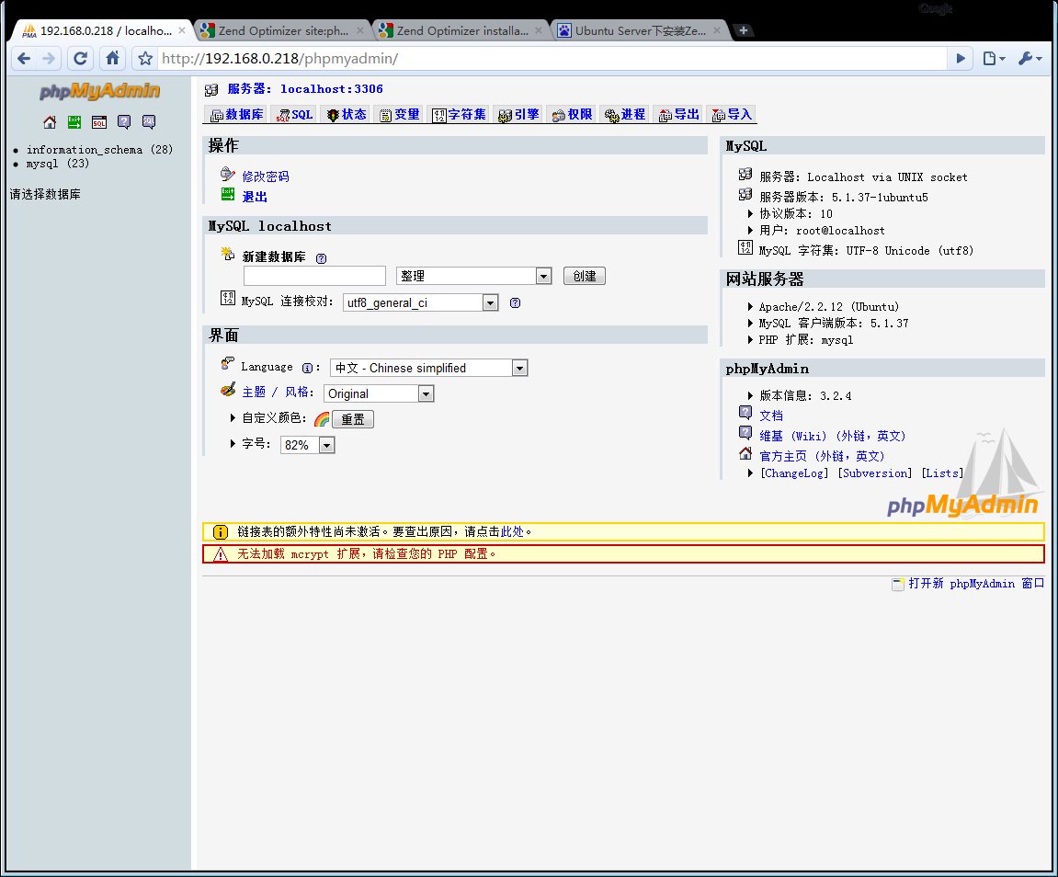Click the help icon next to 新建数据库
The height and width of the screenshot is (877, 1058).
[x=321, y=258]
